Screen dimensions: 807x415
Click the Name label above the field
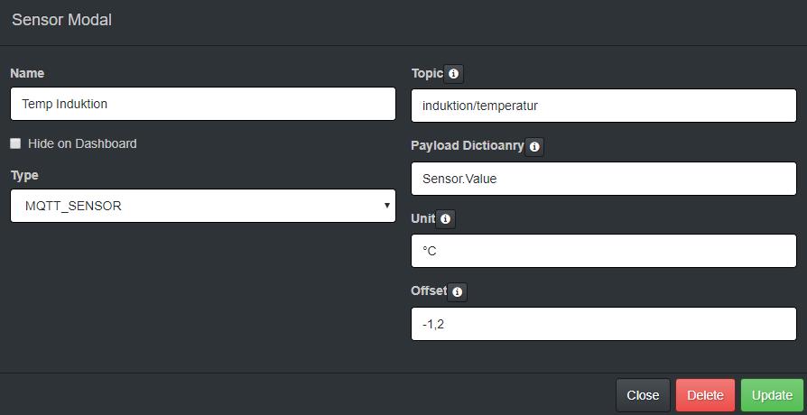coord(27,73)
